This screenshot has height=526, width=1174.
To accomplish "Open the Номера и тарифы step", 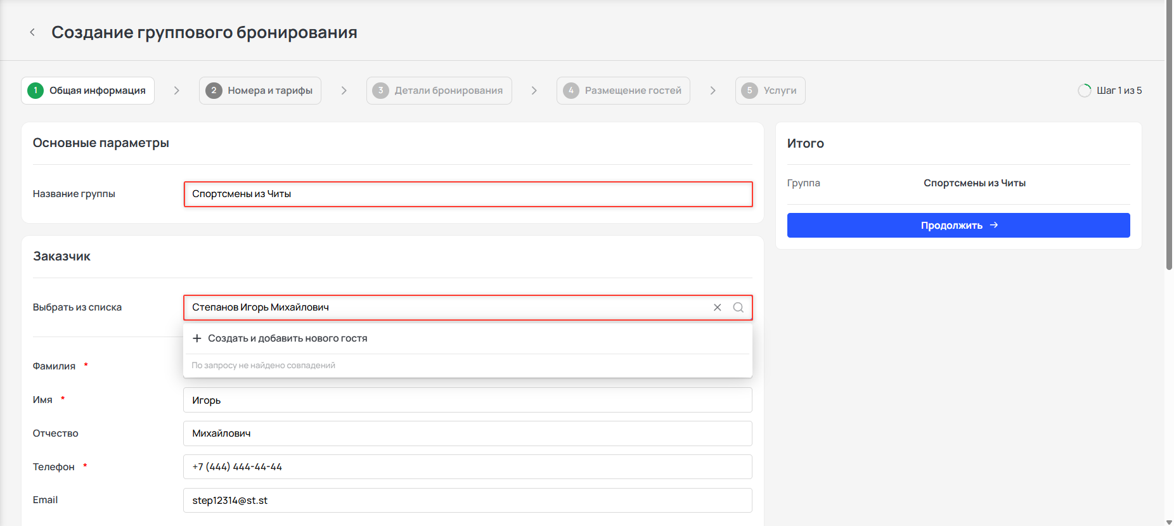I will pos(260,91).
